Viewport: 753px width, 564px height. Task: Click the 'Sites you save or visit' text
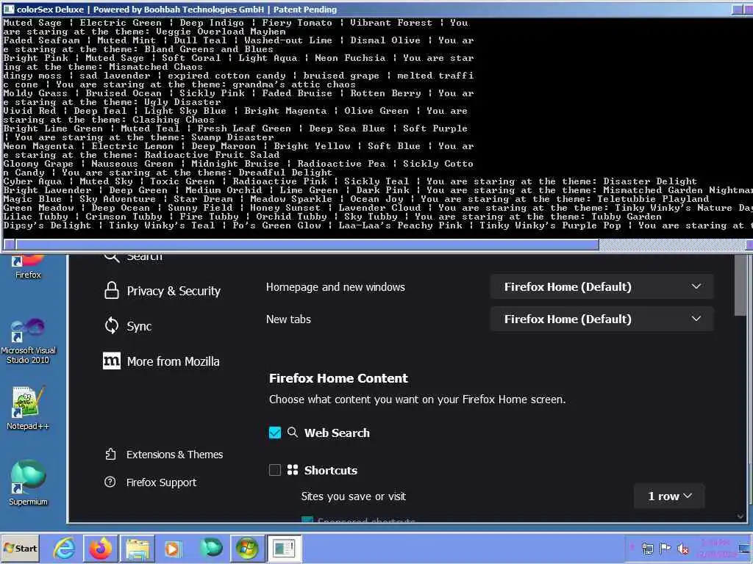pos(353,496)
